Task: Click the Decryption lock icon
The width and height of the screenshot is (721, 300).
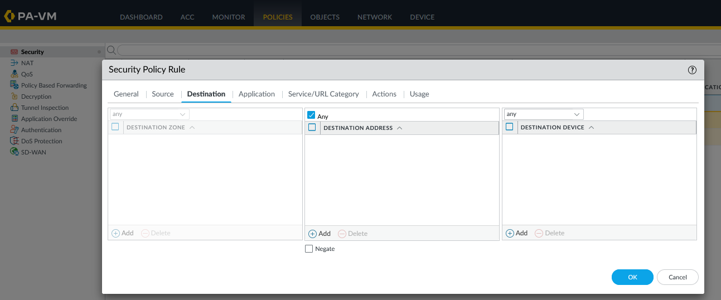Action: coord(14,96)
